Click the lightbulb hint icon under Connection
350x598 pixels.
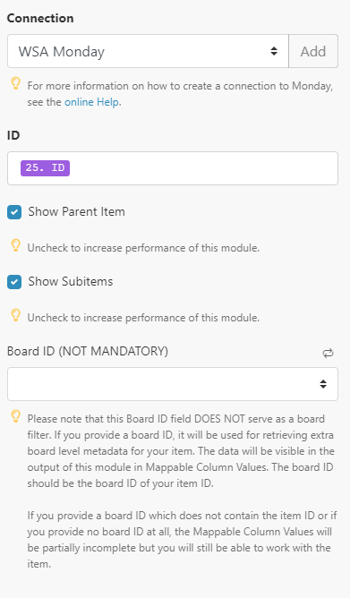point(15,83)
